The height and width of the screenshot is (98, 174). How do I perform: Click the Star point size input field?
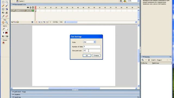tap(92, 51)
